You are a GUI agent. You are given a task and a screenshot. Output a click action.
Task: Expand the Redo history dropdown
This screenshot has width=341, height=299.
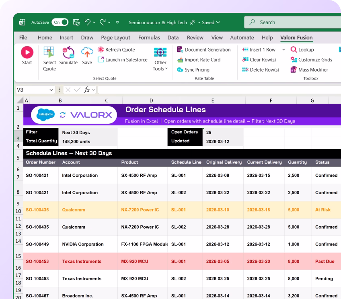pos(109,23)
